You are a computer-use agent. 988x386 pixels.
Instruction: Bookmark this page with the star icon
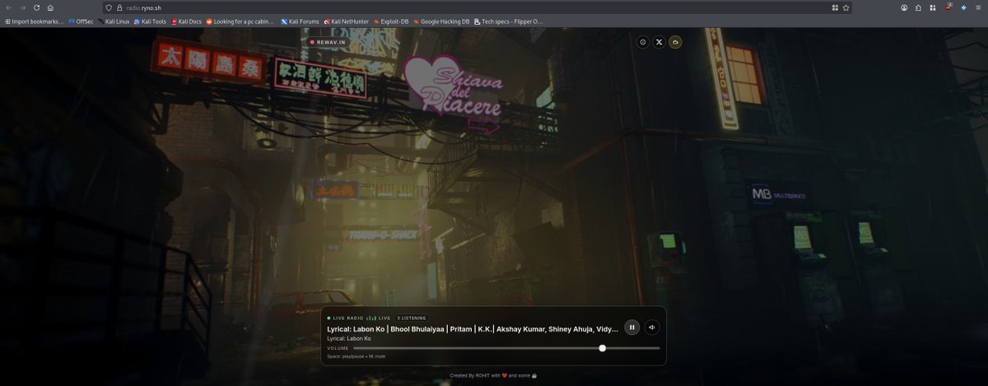(x=846, y=7)
